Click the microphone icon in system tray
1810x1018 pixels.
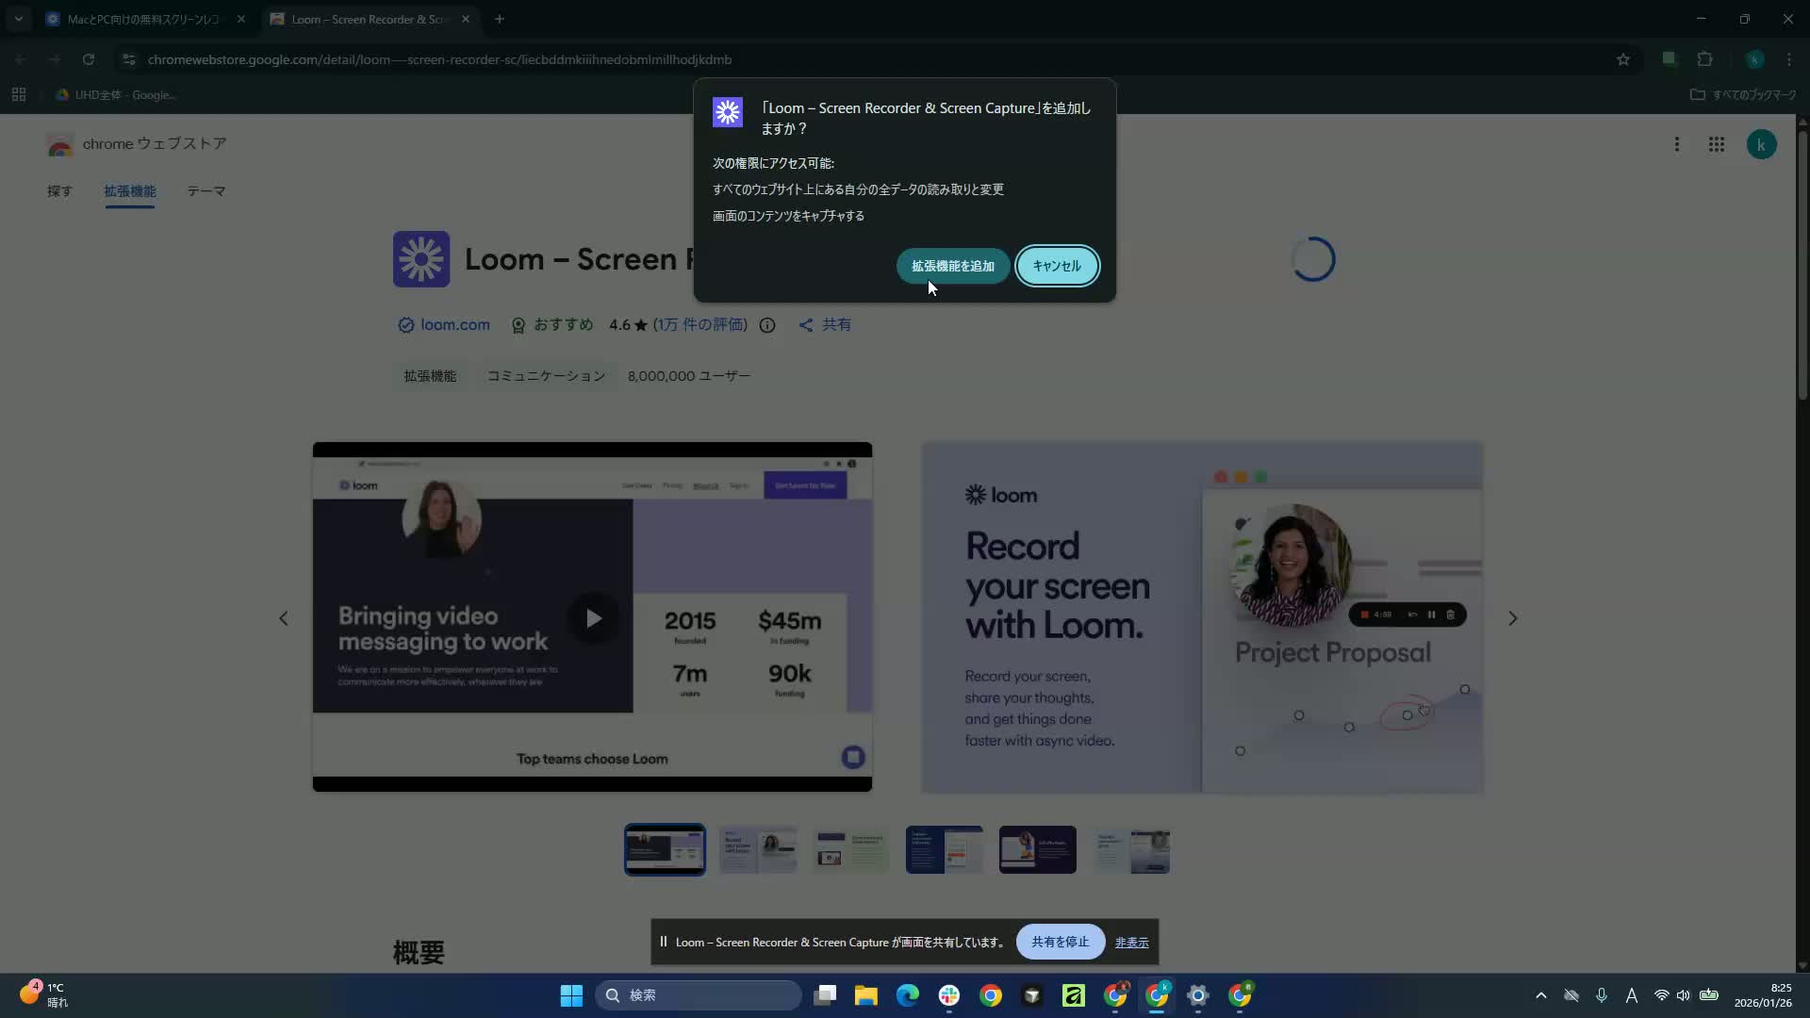1601,995
